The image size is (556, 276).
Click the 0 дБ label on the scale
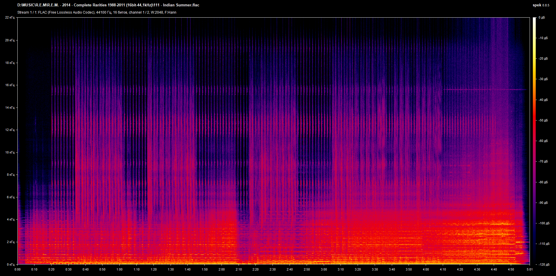tap(542, 18)
